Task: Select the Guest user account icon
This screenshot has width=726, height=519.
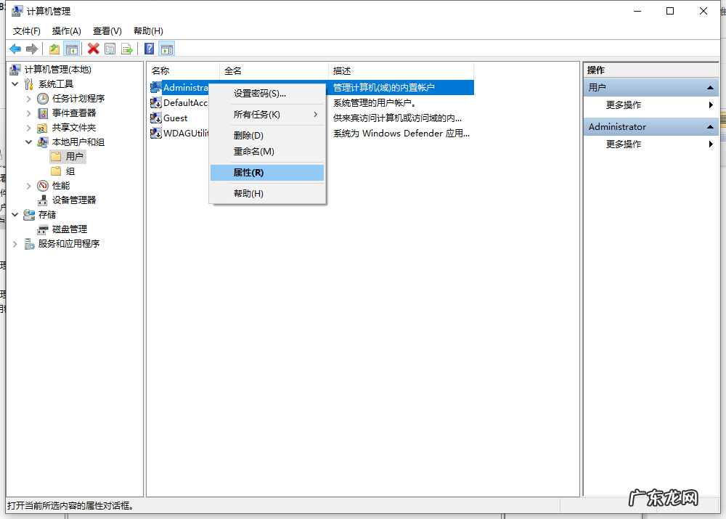Action: tap(156, 118)
